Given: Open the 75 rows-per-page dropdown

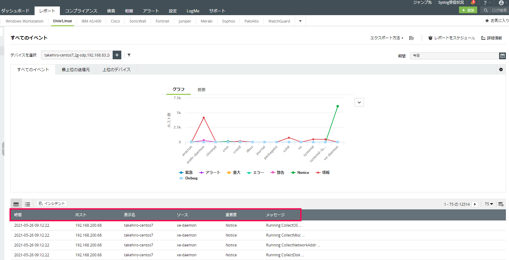Looking at the screenshot, I should click(489, 204).
